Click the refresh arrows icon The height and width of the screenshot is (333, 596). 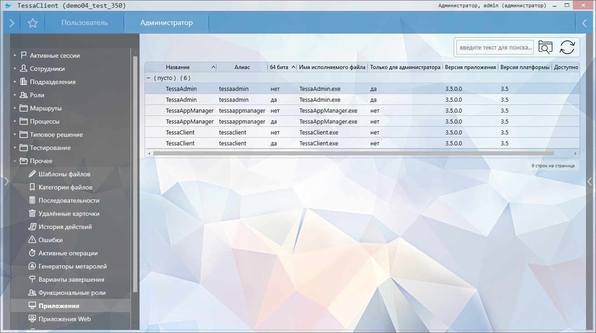(x=567, y=47)
